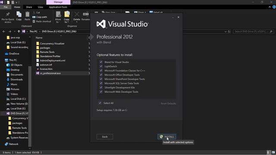This screenshot has width=276, height=155.
Task: Open the Move to command
Action: (x=58, y=17)
